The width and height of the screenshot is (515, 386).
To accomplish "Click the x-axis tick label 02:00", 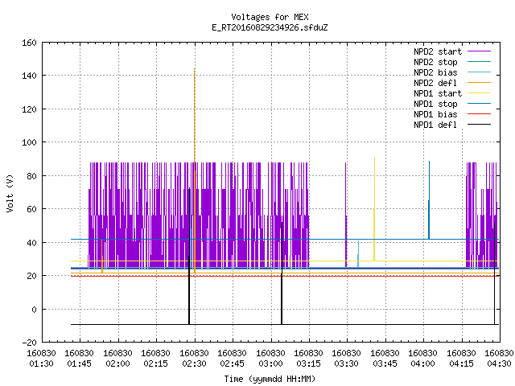I will tap(117, 363).
